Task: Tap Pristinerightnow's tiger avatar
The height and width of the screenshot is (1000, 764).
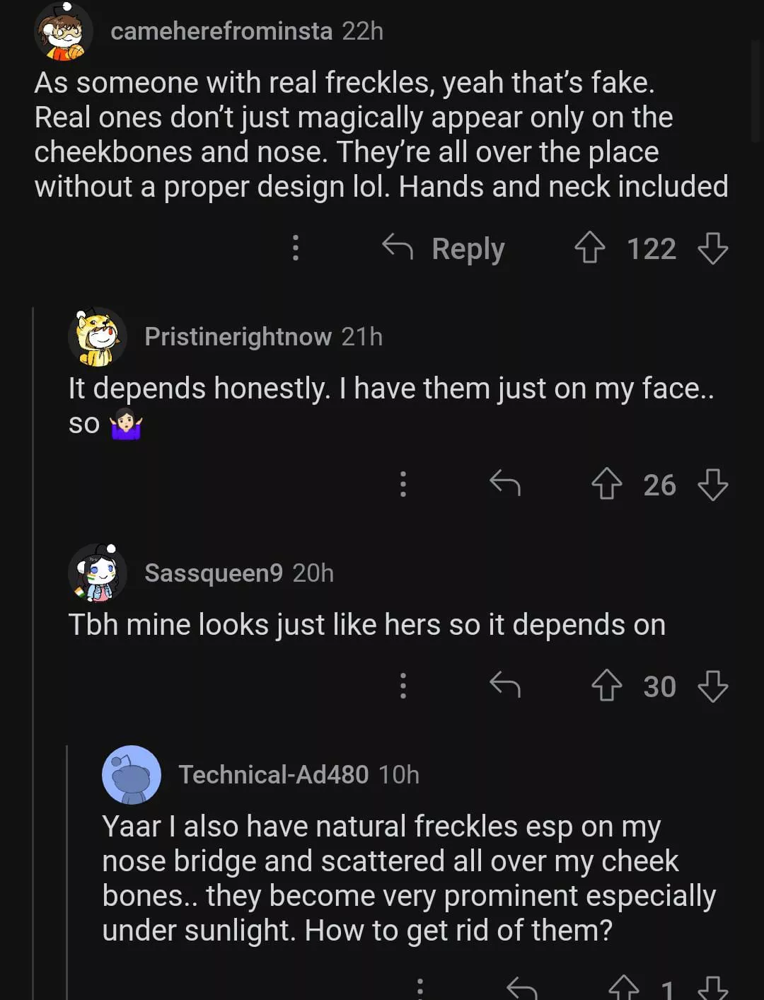Action: tap(98, 337)
